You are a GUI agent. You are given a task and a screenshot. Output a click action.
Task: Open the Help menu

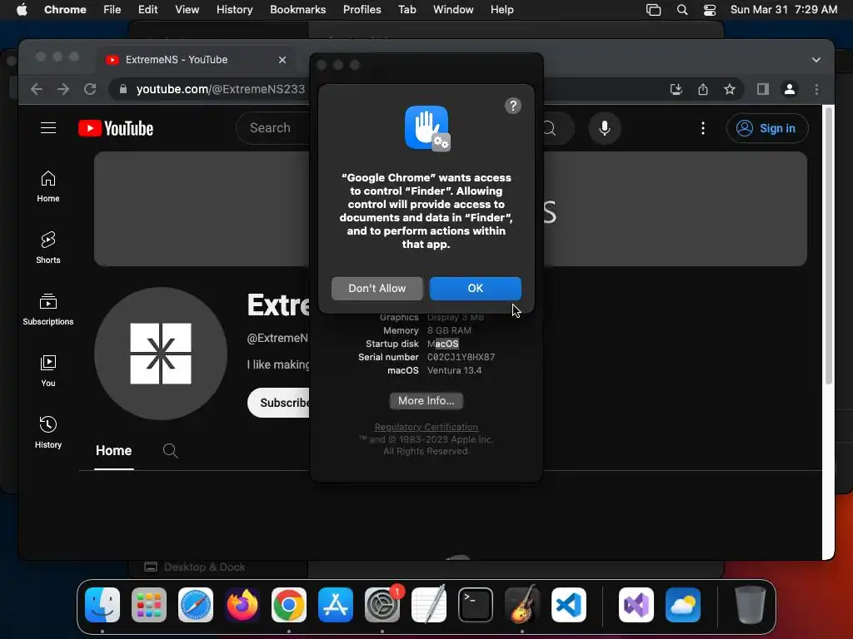tap(501, 10)
